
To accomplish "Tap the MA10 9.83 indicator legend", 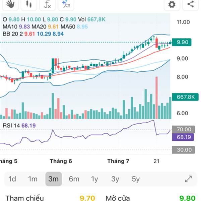I will click(16, 27).
